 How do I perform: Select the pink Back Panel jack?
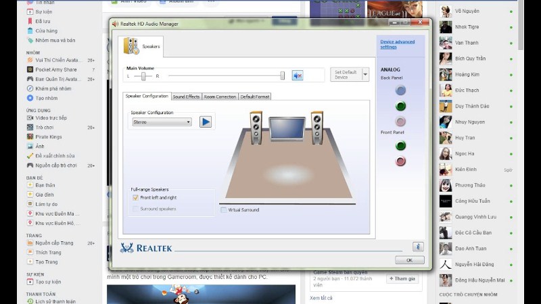400,122
